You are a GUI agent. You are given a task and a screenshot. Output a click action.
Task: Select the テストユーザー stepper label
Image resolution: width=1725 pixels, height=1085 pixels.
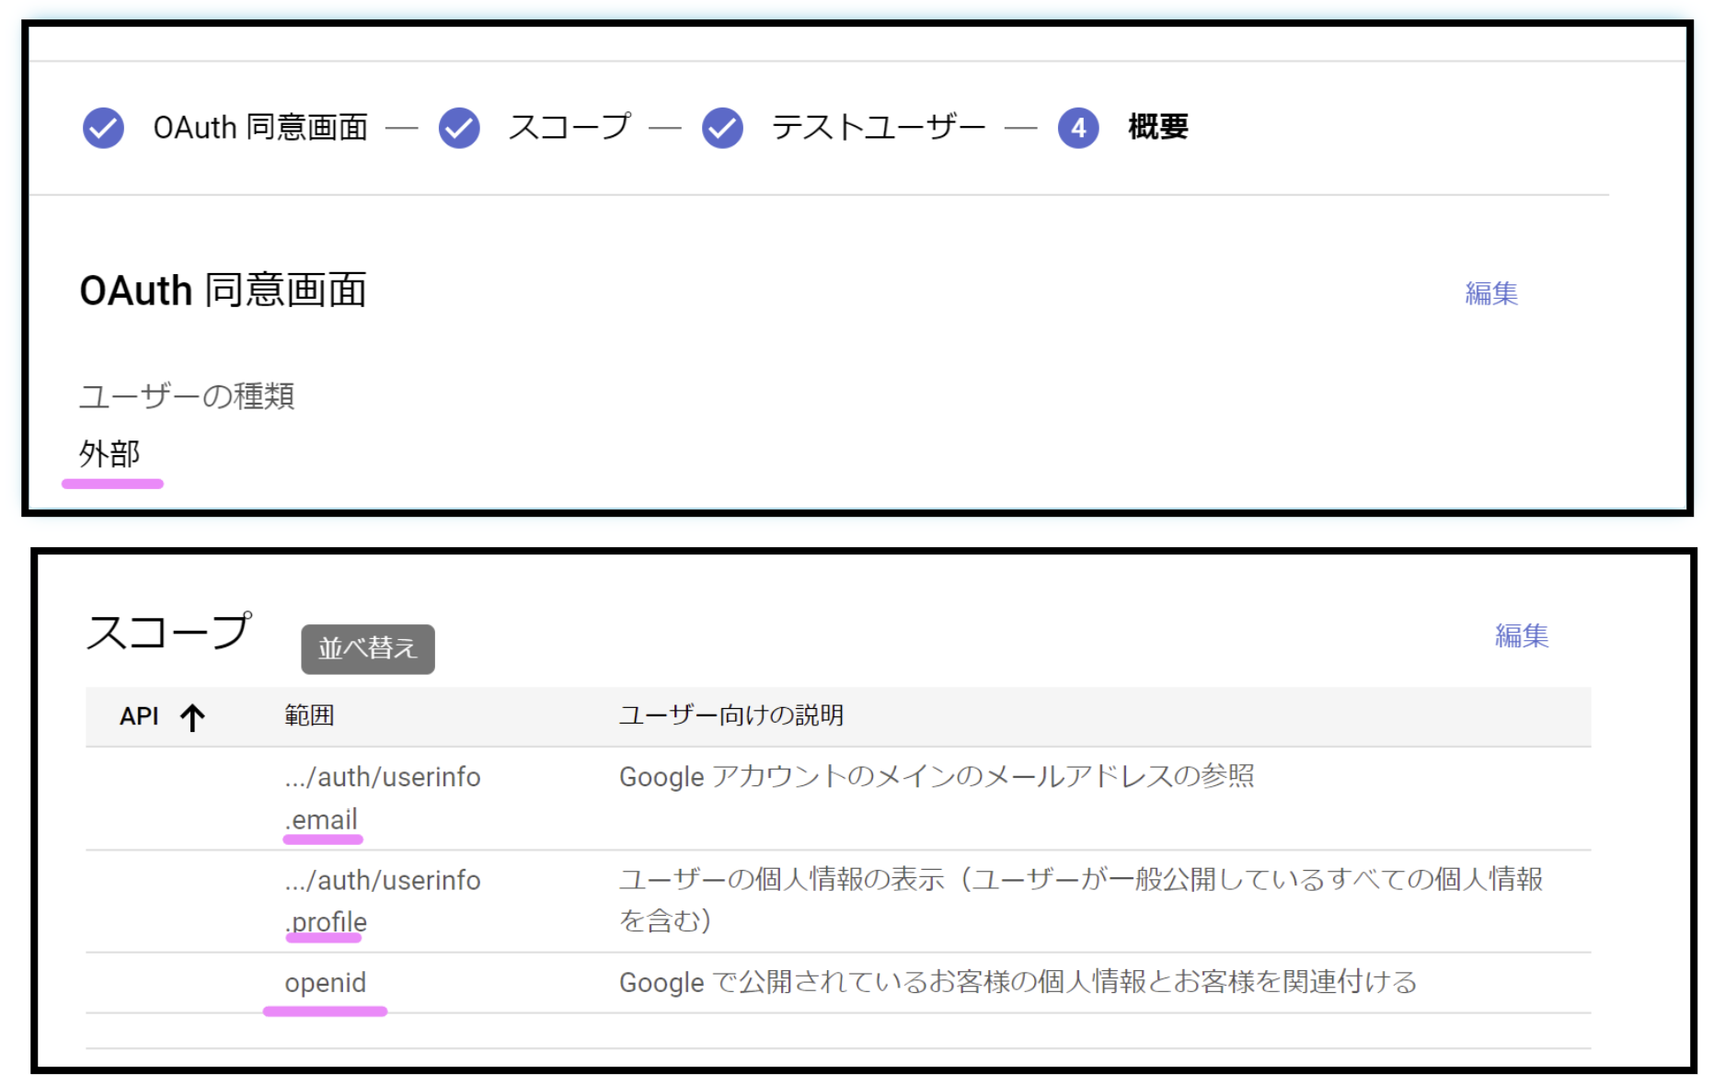[x=879, y=127]
